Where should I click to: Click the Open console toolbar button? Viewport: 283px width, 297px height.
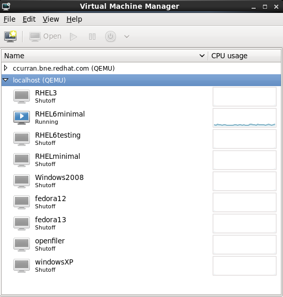pyautogui.click(x=45, y=37)
